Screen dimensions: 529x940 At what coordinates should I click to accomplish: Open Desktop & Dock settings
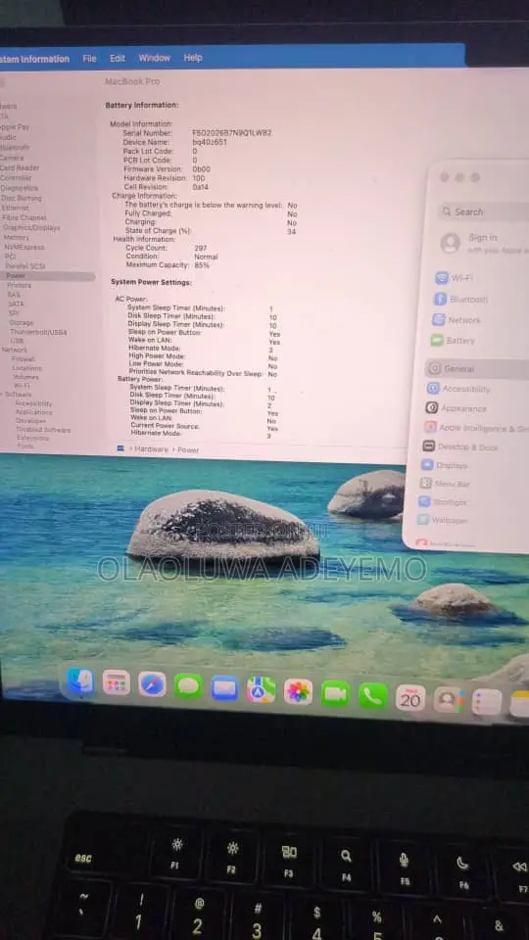coord(460,447)
